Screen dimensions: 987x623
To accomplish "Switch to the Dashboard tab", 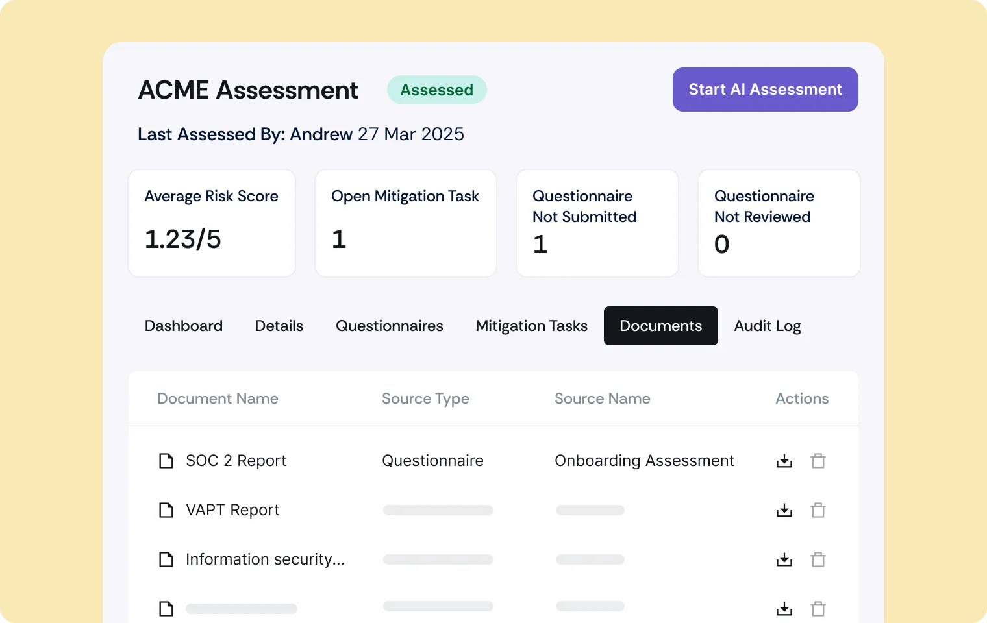I will pos(184,326).
